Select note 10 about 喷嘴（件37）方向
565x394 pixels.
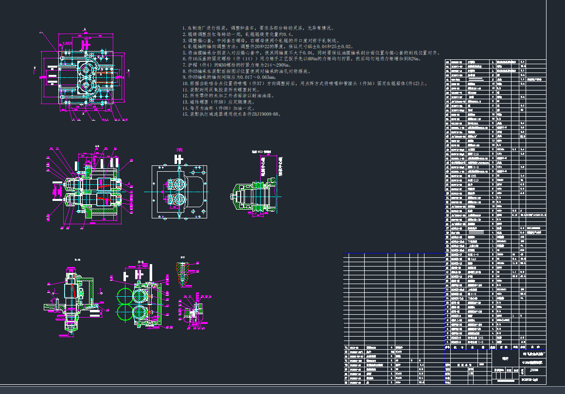[305, 83]
